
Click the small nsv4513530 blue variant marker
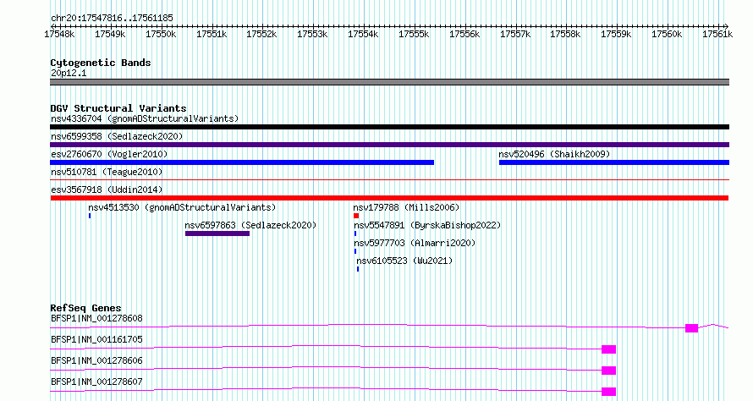click(x=90, y=216)
